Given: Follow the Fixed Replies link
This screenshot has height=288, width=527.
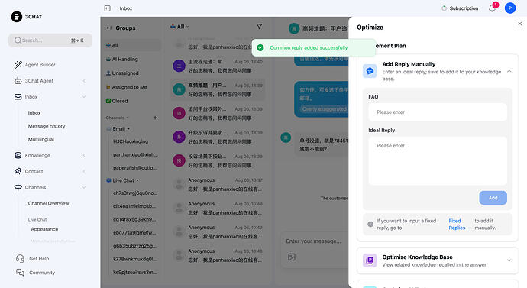Looking at the screenshot, I should tap(457, 224).
